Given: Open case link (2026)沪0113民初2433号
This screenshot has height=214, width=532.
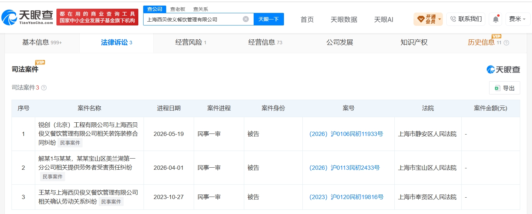Looking at the screenshot, I should click(344, 168).
